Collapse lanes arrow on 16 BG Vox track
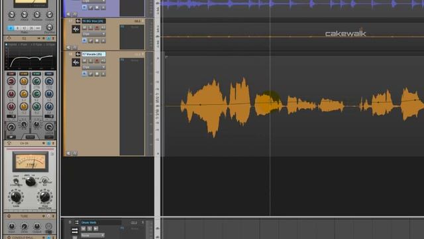The height and width of the screenshot is (239, 424). 69,47
